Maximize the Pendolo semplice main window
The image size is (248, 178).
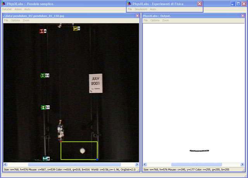tap(238, 4)
